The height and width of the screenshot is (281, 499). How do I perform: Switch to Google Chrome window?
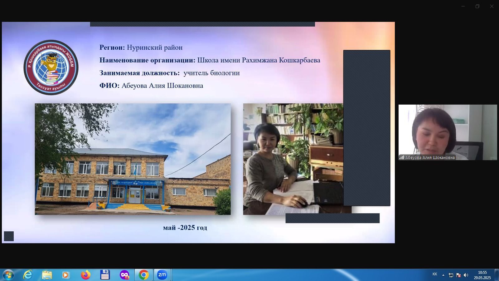[144, 275]
